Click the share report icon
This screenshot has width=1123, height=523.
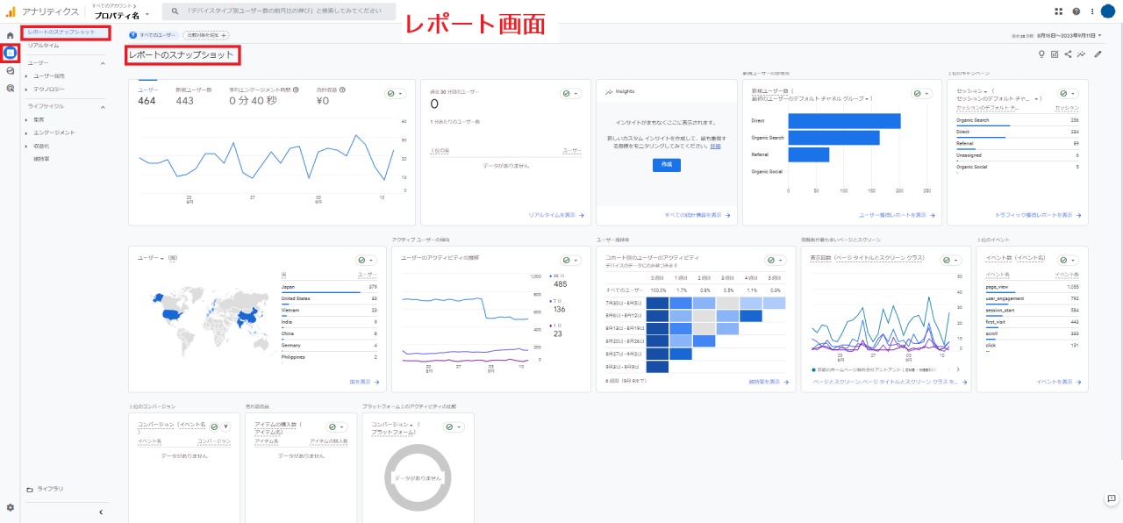coord(1068,54)
